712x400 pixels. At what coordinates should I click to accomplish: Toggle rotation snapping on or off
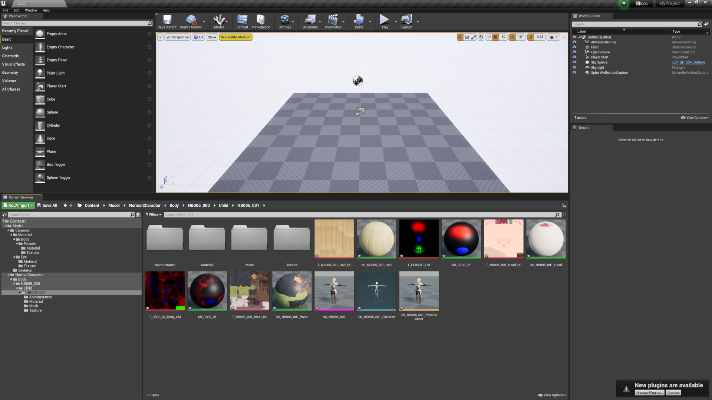[512, 37]
